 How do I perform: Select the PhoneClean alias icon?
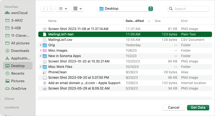[x=45, y=72]
